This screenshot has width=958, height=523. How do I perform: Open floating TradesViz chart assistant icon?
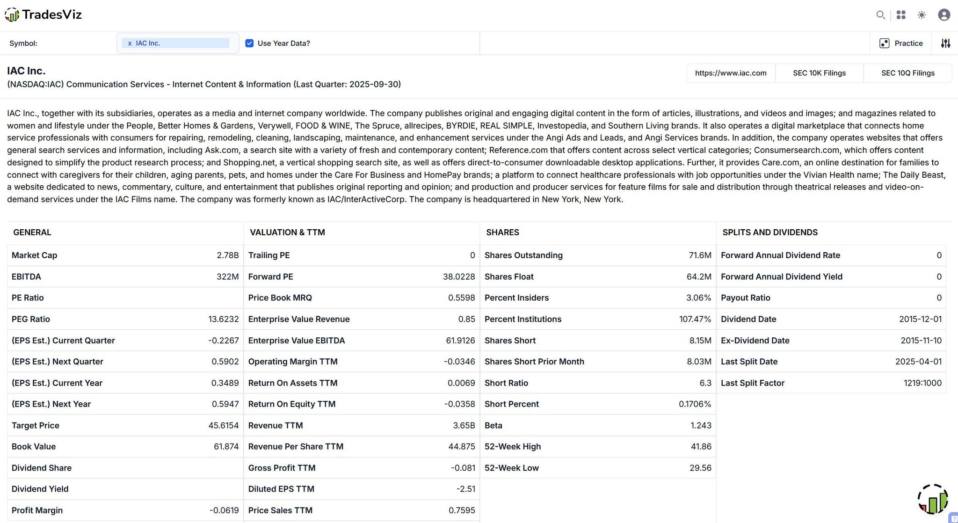coord(932,499)
